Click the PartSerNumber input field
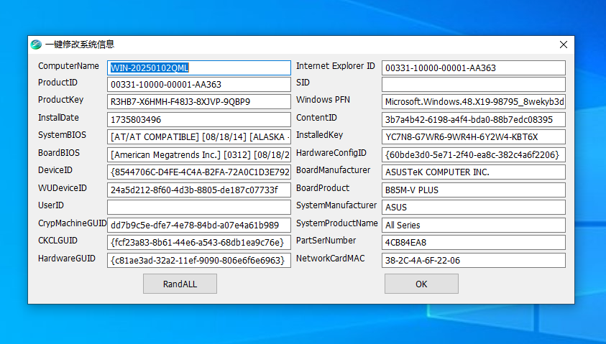 click(474, 242)
